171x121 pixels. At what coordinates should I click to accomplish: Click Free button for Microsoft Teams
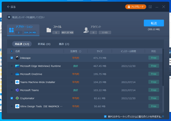click(154, 90)
